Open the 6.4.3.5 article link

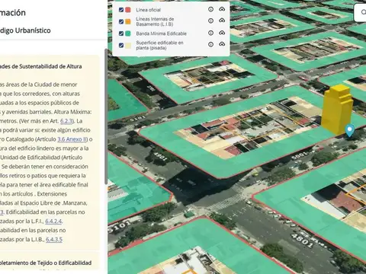pyautogui.click(x=54, y=240)
